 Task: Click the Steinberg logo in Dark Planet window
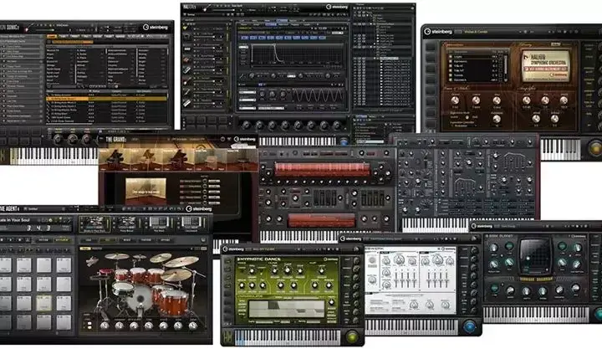[482, 226]
